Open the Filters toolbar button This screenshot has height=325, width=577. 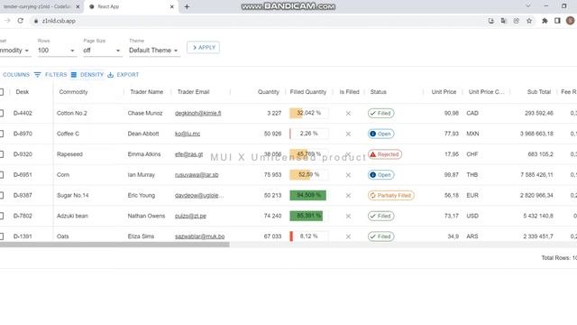click(50, 75)
